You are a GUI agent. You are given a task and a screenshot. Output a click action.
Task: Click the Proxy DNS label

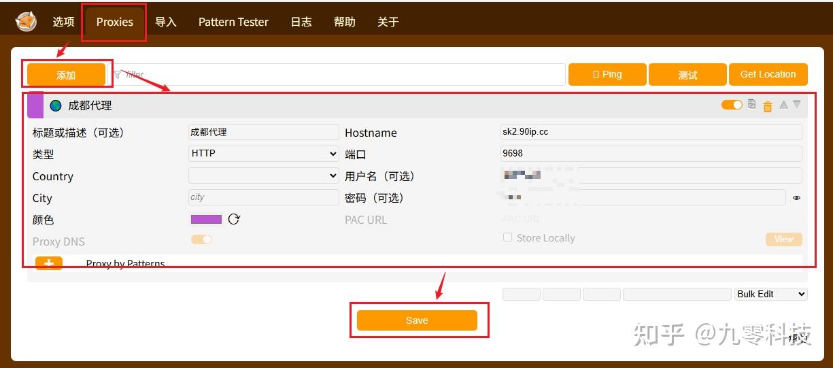58,241
